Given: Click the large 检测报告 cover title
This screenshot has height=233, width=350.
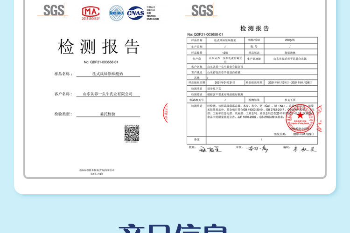Looking at the screenshot, I should click(98, 47).
